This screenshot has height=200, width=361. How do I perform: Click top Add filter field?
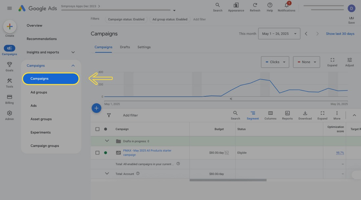click(x=200, y=19)
